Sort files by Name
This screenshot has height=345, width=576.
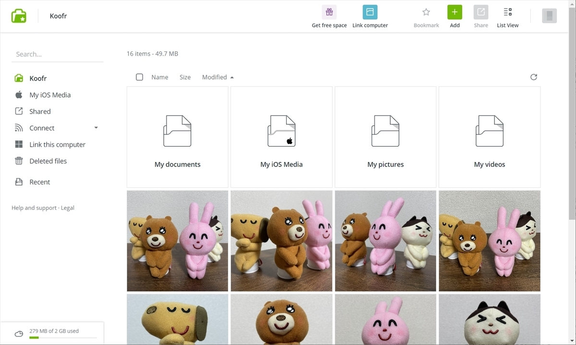pos(160,77)
